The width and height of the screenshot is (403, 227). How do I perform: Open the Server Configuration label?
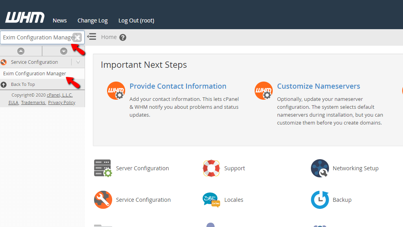coord(142,168)
